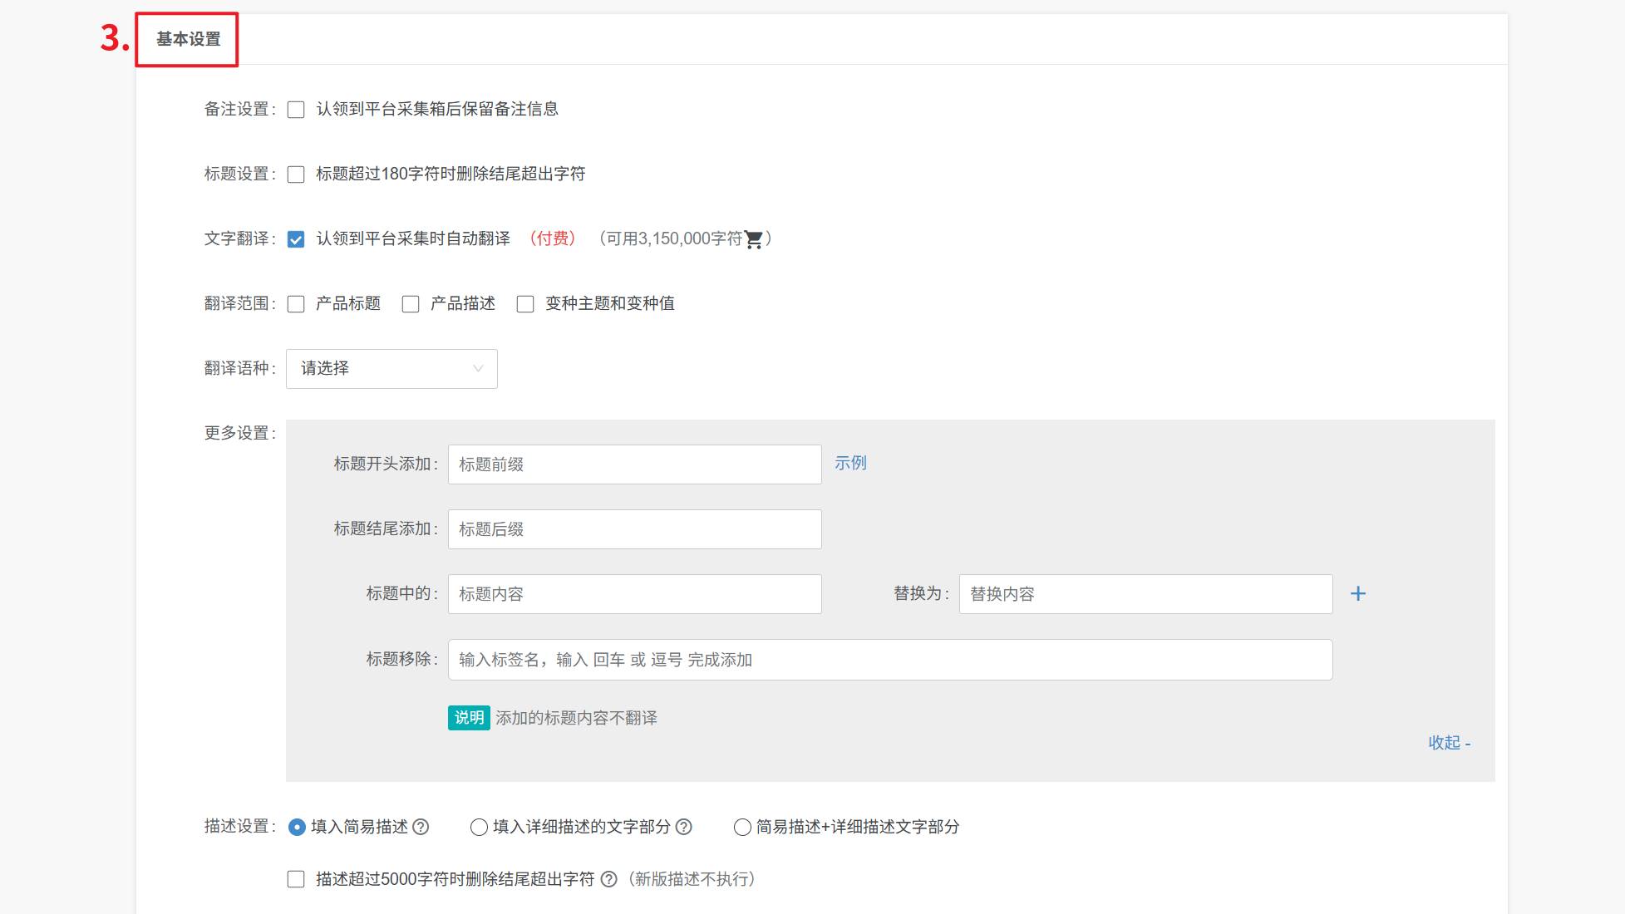Check 产品描述 translation scope
Screen dimensions: 1625x914
(x=411, y=304)
